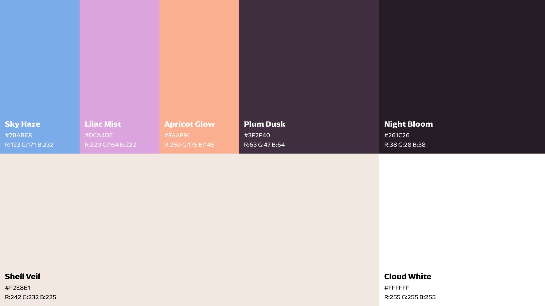Click hex code #7BABE8

point(18,135)
